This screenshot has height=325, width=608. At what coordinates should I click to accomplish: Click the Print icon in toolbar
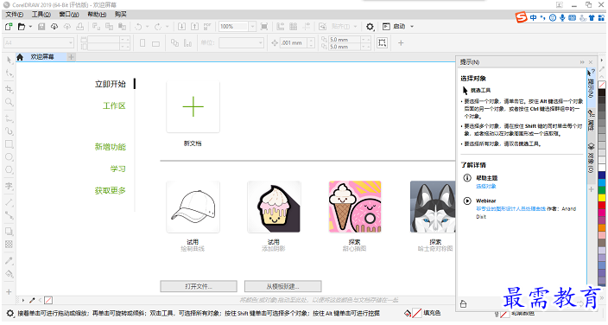(x=79, y=27)
